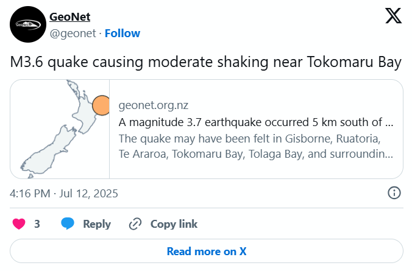The height and width of the screenshot is (271, 412).
Task: Click the orange earthquake marker dot
Action: click(x=101, y=105)
